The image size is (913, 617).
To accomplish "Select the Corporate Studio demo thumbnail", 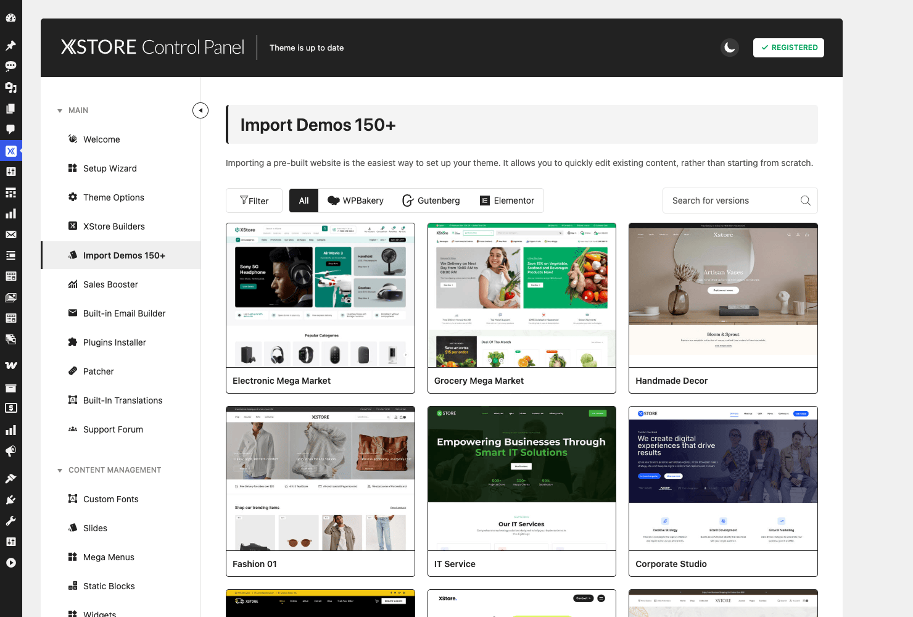I will pyautogui.click(x=723, y=478).
